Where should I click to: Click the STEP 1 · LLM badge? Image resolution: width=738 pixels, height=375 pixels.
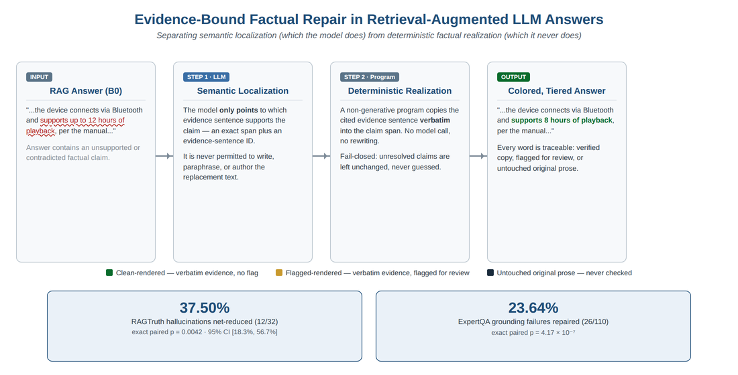206,77
